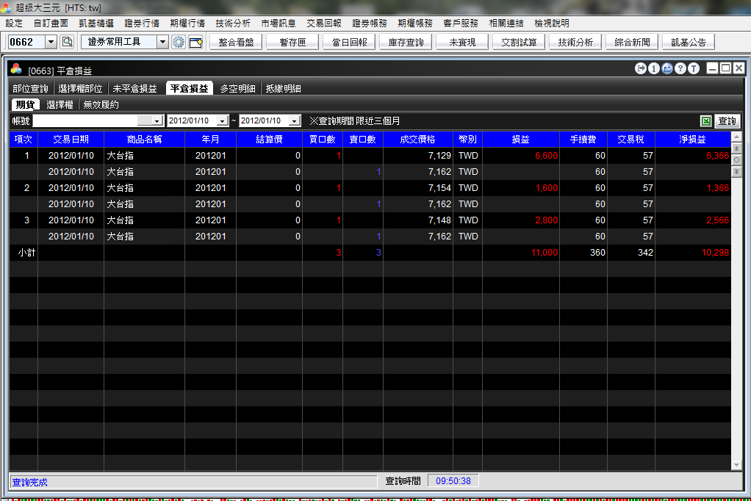The width and height of the screenshot is (751, 501).
Task: Click the circle button in scrollbar
Action: [x=736, y=160]
